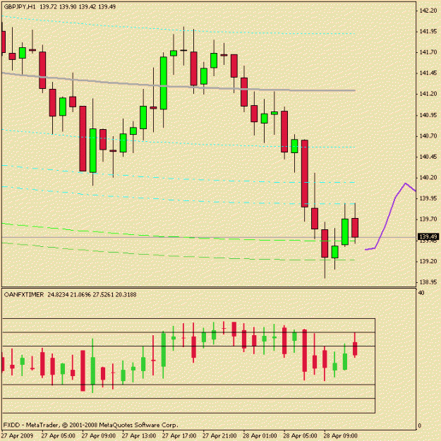This screenshot has width=441, height=441.
Task: Click the 138.95 price scale label
Action: (x=428, y=282)
